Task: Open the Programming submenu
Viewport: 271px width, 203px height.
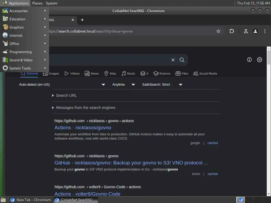Action: click(24, 52)
